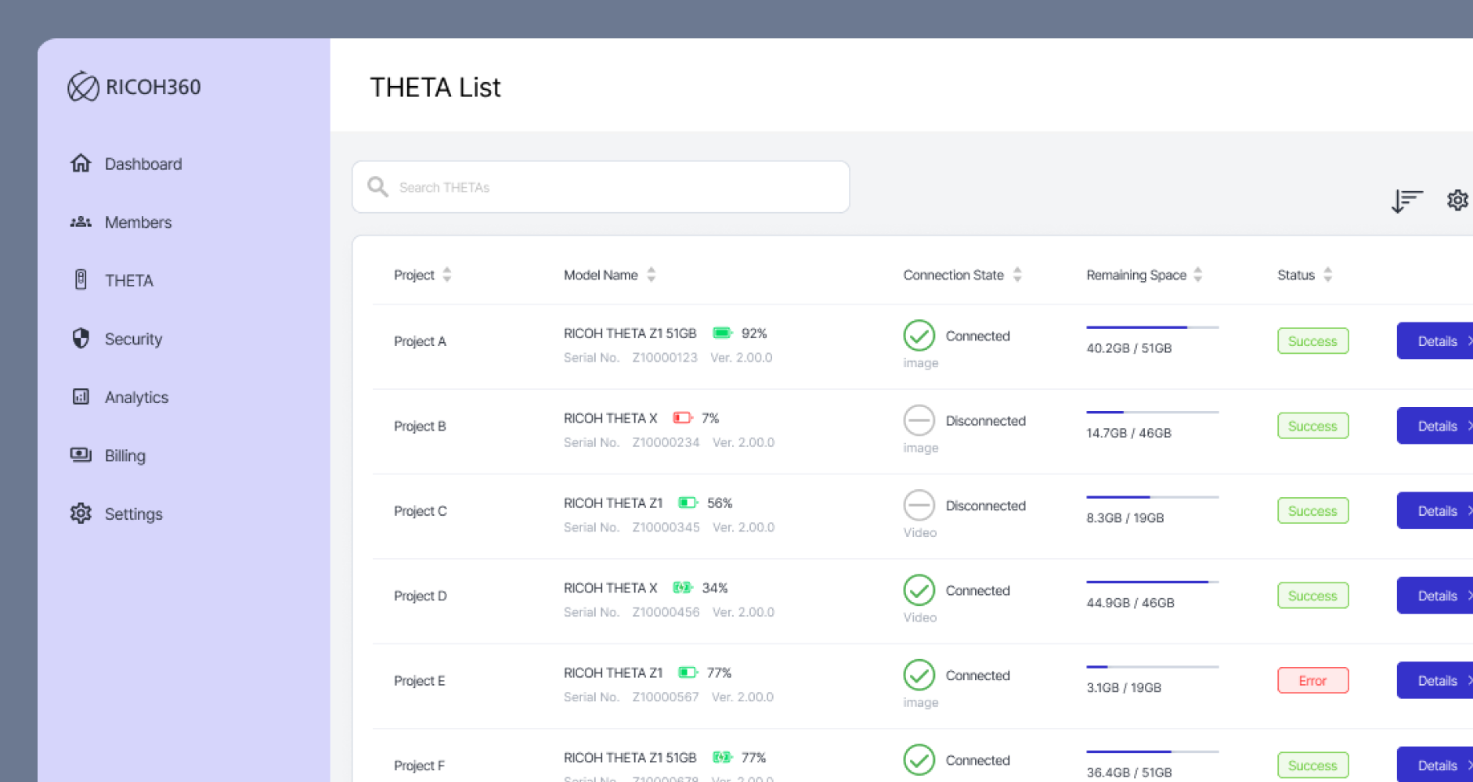The image size is (1473, 782).
Task: Sort by Remaining Space arrows
Action: (1198, 275)
